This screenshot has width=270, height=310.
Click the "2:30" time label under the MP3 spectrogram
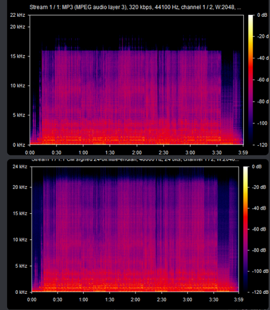pyautogui.click(x=163, y=153)
